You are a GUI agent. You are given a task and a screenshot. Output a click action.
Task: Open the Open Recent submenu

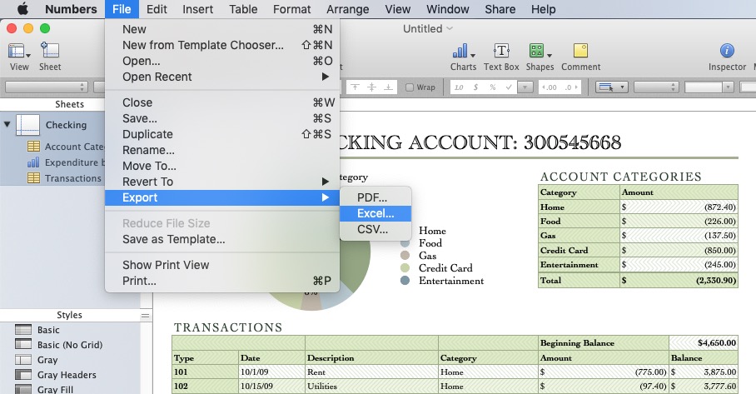click(222, 77)
